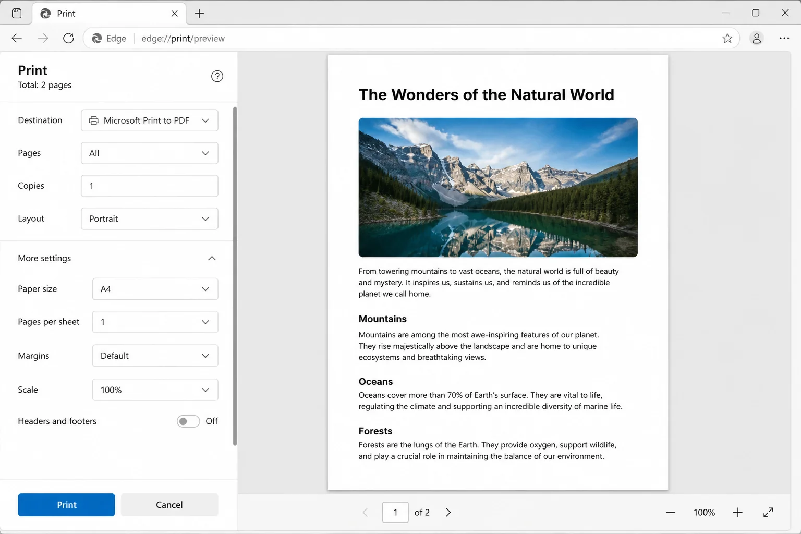
Task: Click the forward navigation arrow
Action: [x=43, y=38]
